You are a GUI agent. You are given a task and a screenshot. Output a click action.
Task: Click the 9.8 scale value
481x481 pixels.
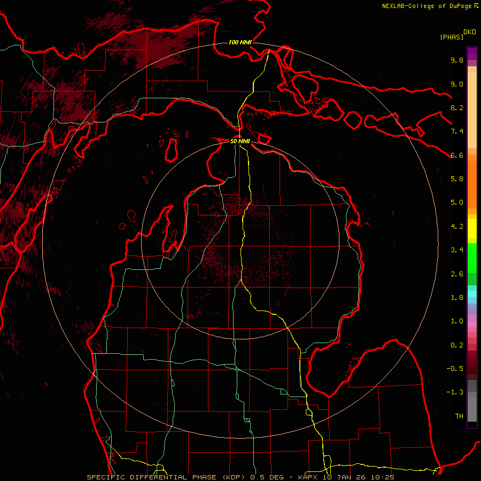pyautogui.click(x=457, y=60)
